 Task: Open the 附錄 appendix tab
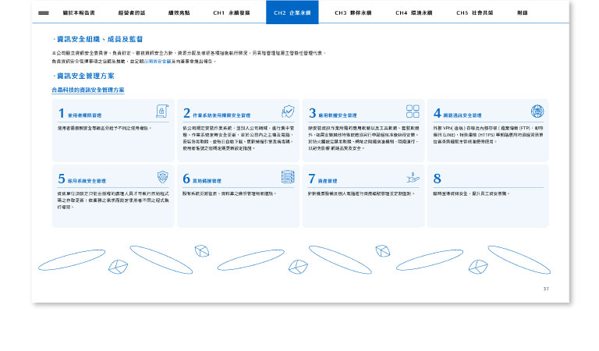click(523, 13)
